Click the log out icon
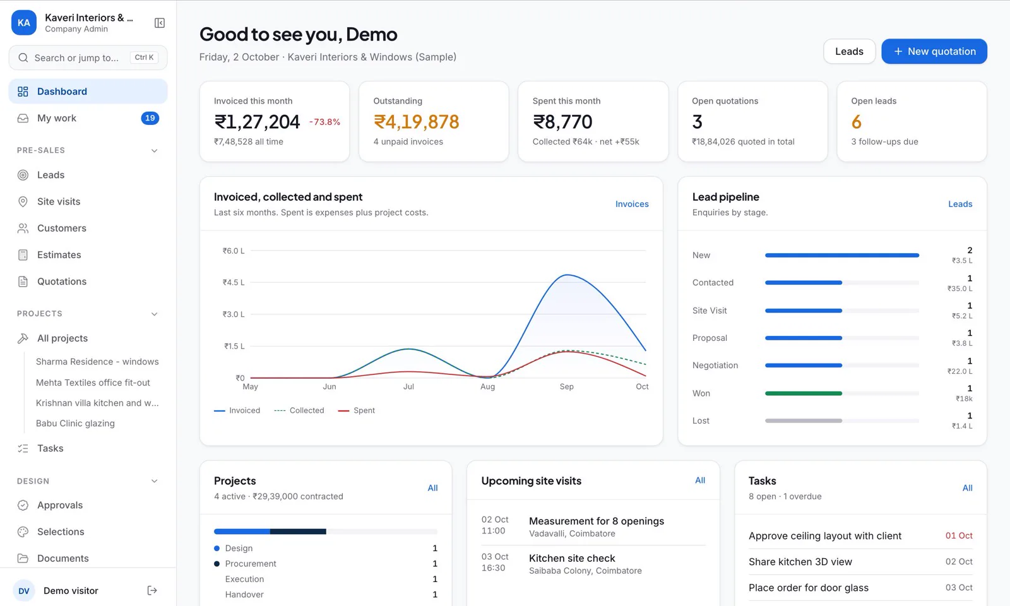Image resolution: width=1010 pixels, height=606 pixels. (152, 591)
